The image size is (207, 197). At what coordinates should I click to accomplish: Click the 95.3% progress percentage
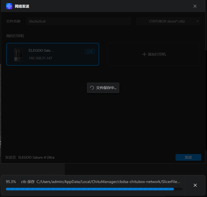[x=11, y=182]
